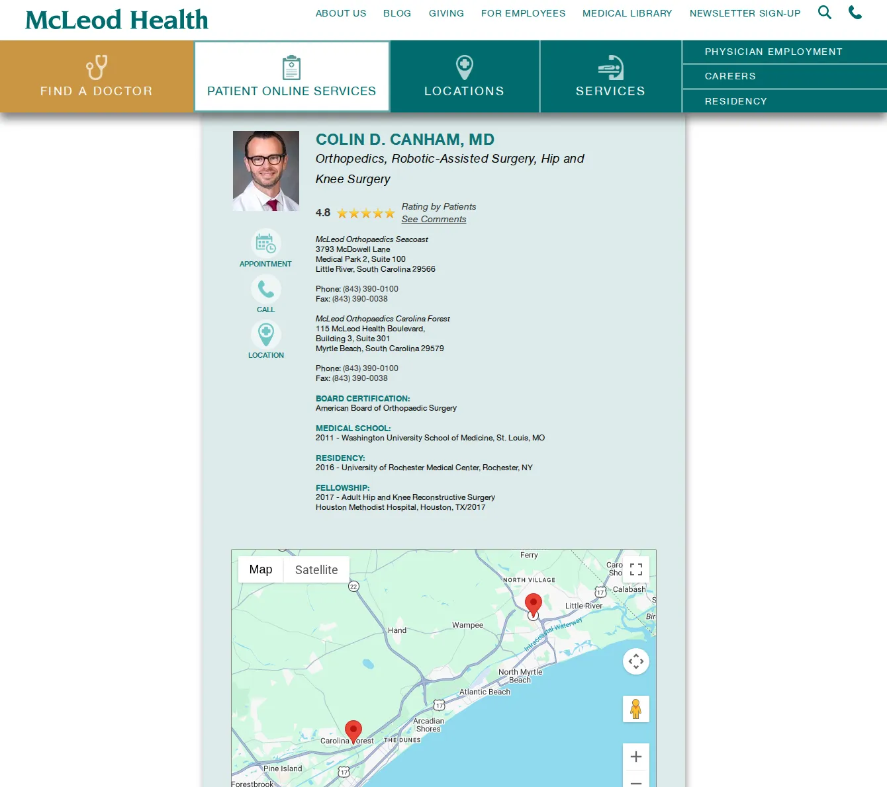
Task: Click the clipboard Patient Online Services icon
Action: [291, 67]
